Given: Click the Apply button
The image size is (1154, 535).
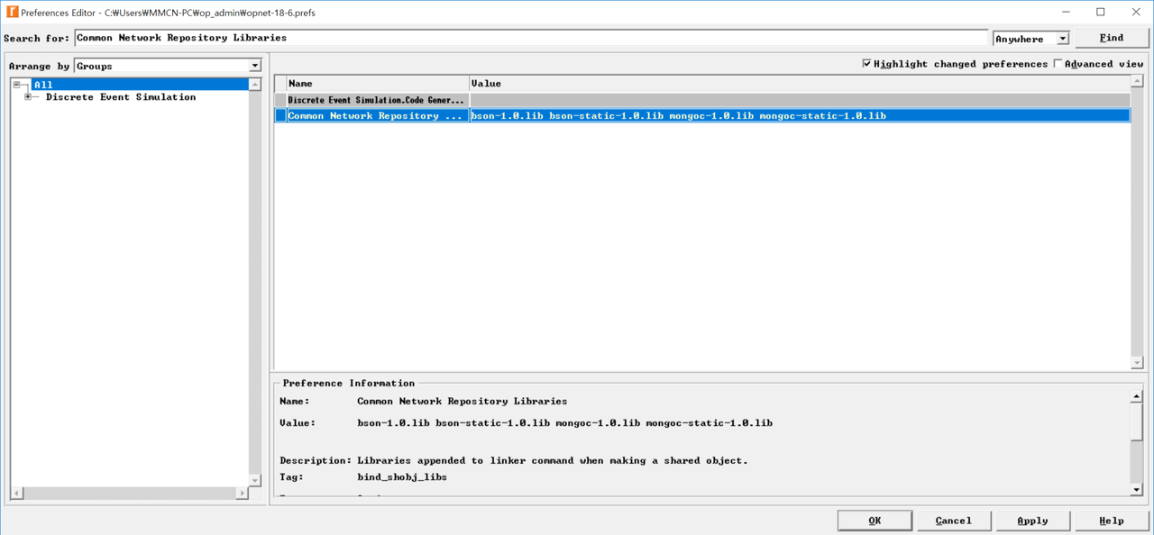Looking at the screenshot, I should (1032, 520).
